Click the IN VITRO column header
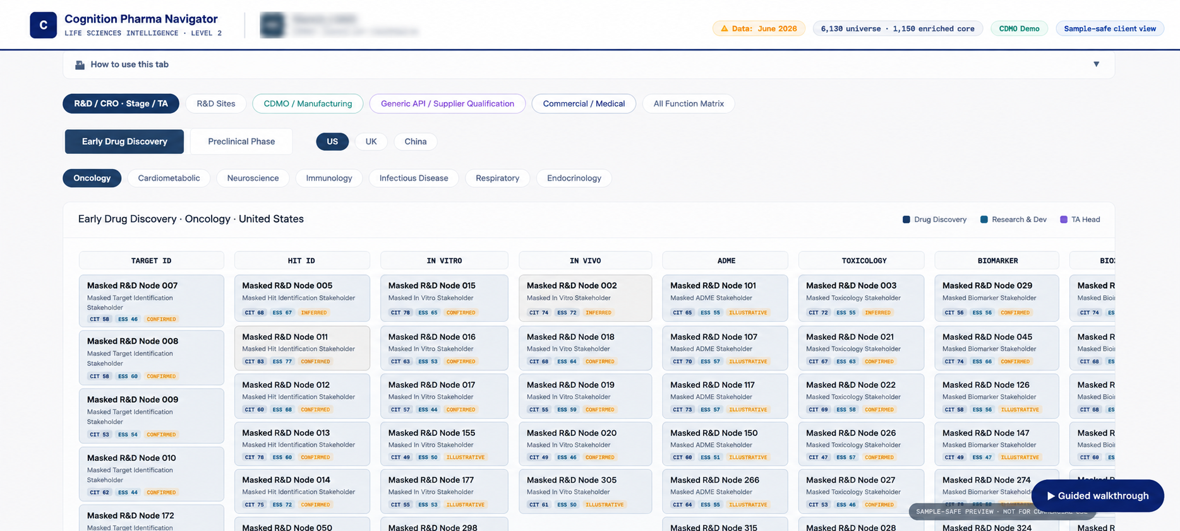The image size is (1180, 531). (x=444, y=260)
